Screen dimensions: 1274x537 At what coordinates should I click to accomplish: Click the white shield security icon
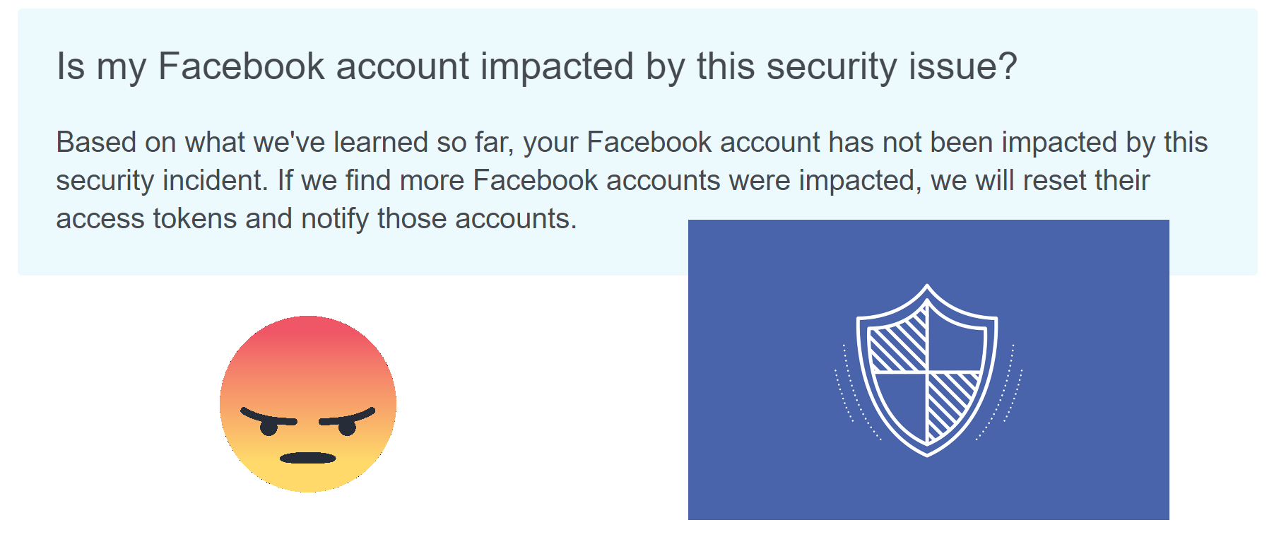point(926,370)
